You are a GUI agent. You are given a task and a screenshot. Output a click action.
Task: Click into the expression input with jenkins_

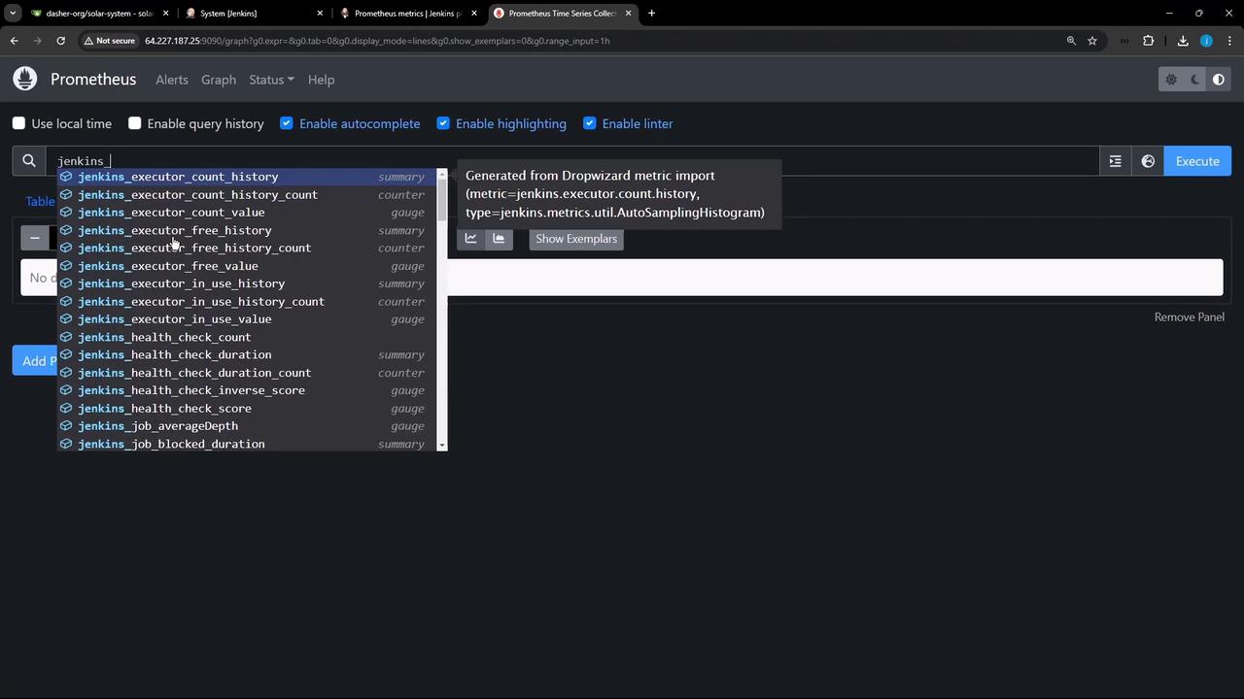572,161
